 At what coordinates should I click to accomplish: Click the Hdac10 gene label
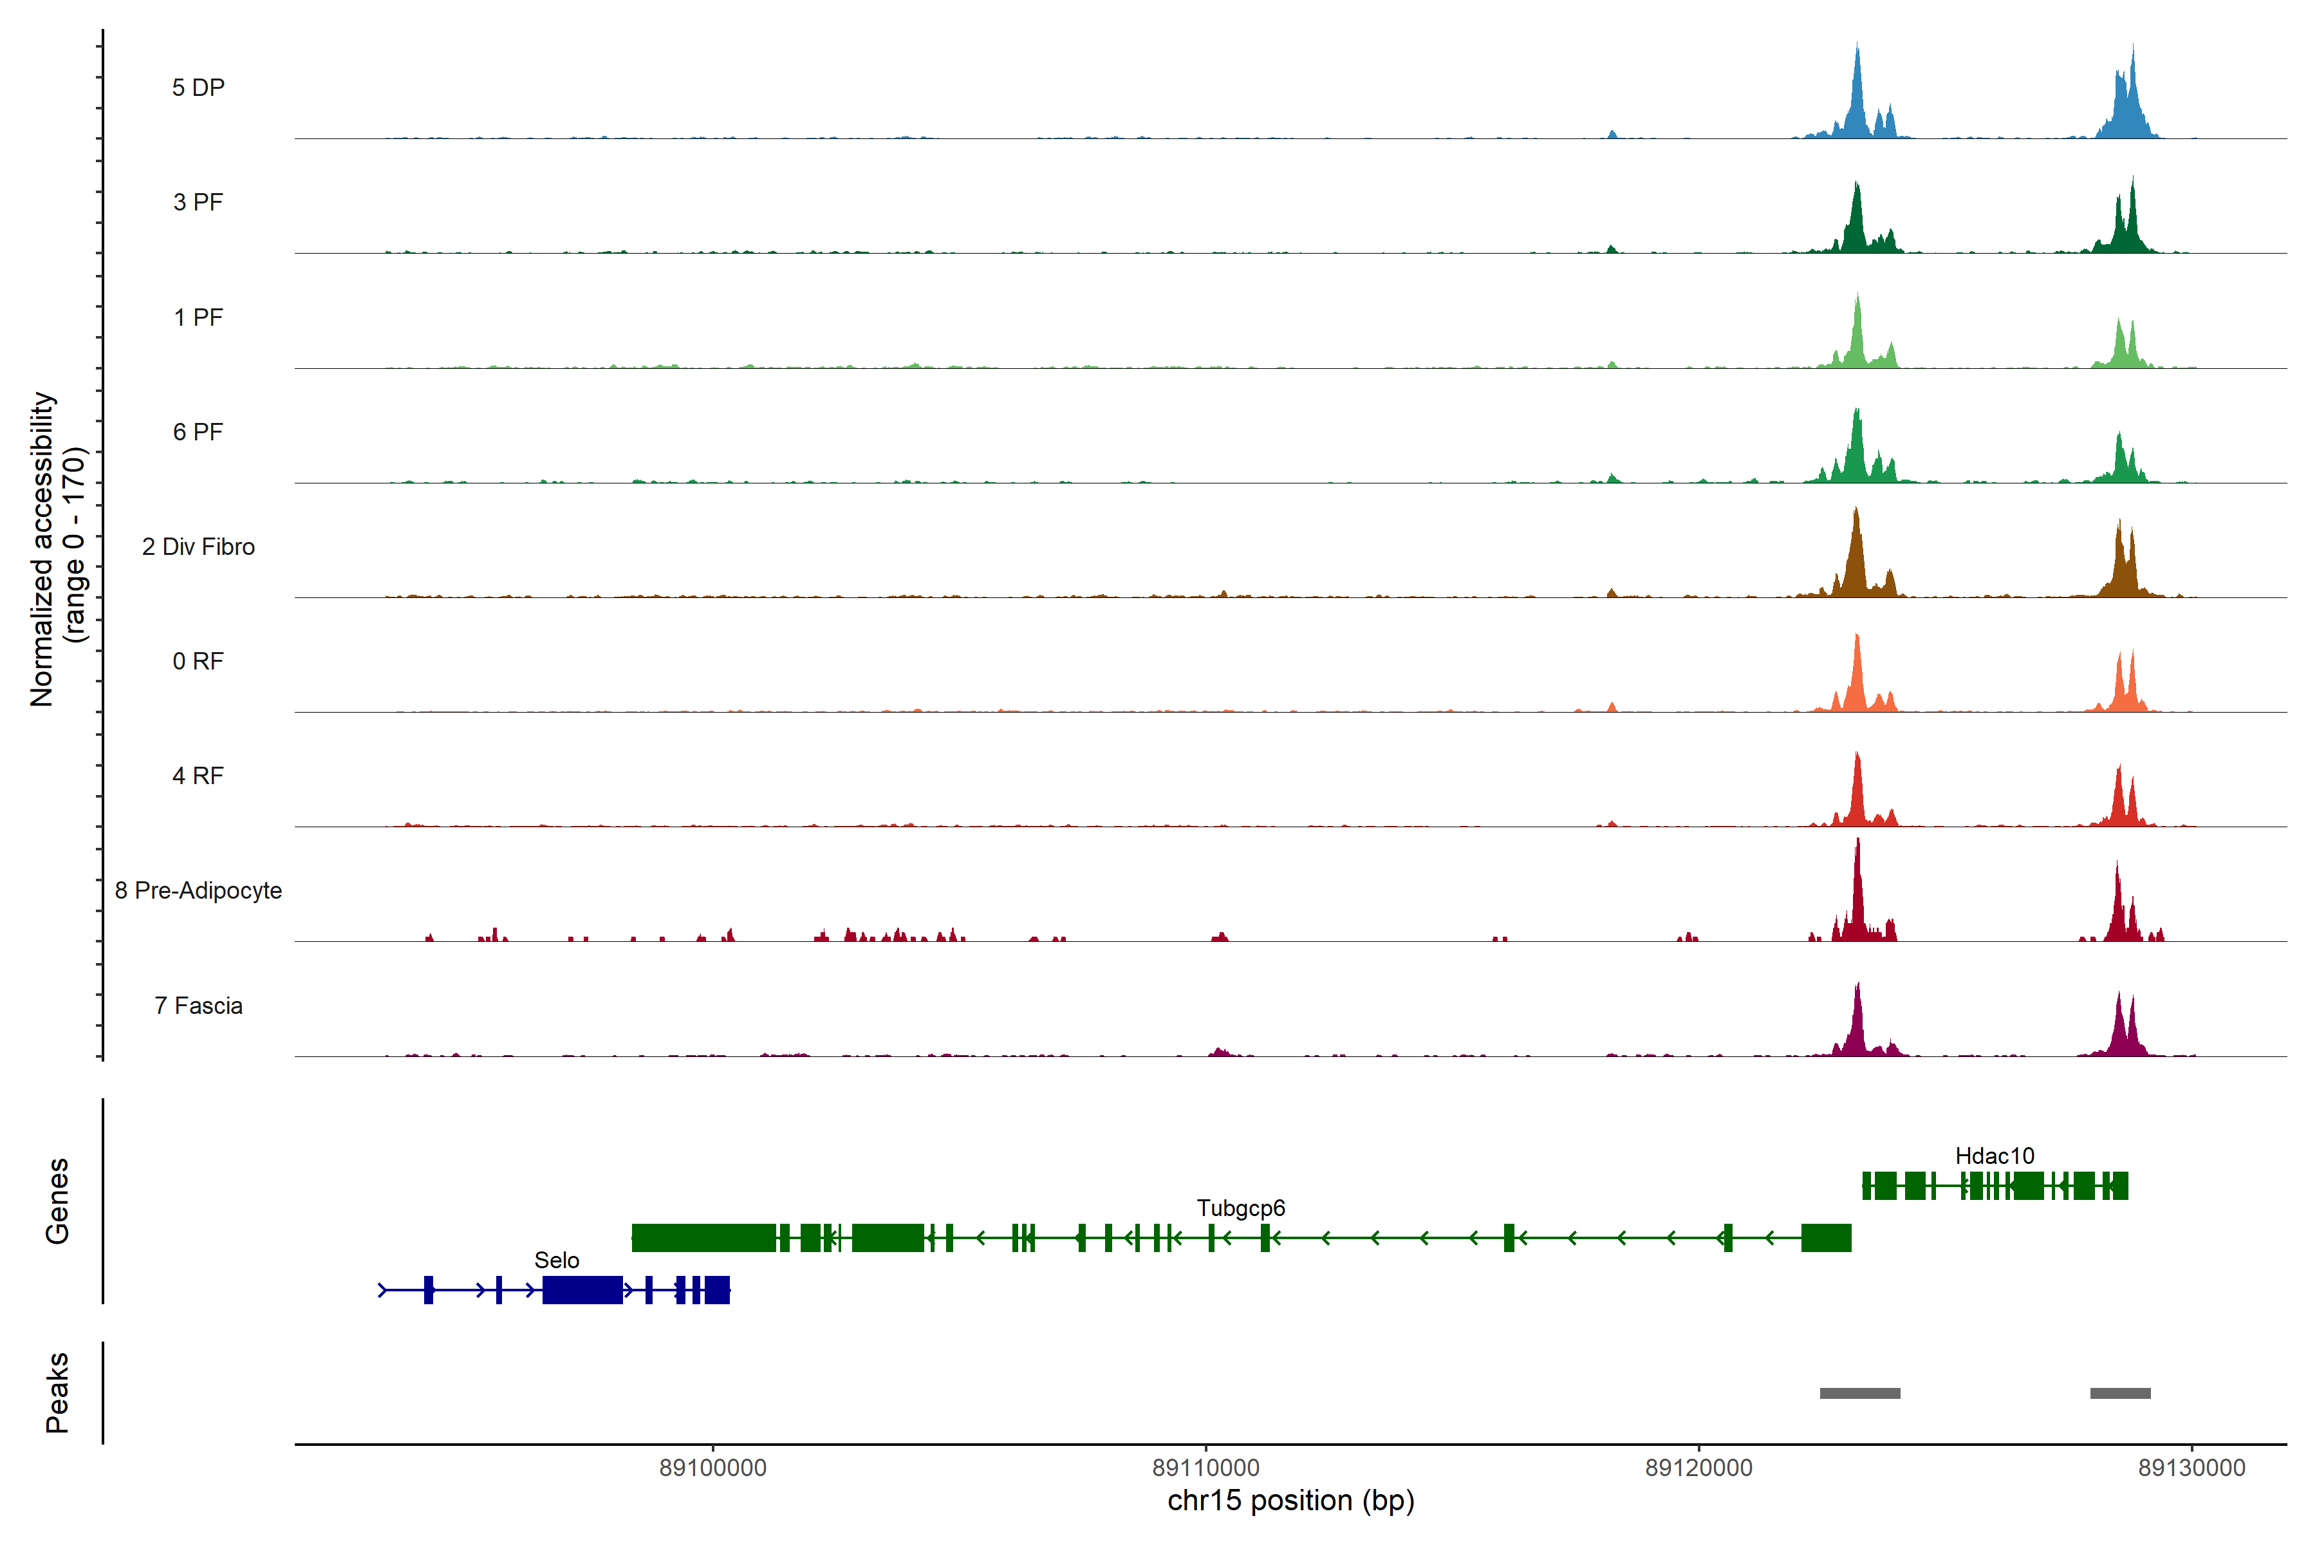pyautogui.click(x=1994, y=1156)
